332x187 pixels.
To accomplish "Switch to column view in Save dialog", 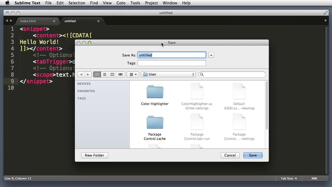I will pos(112,75).
